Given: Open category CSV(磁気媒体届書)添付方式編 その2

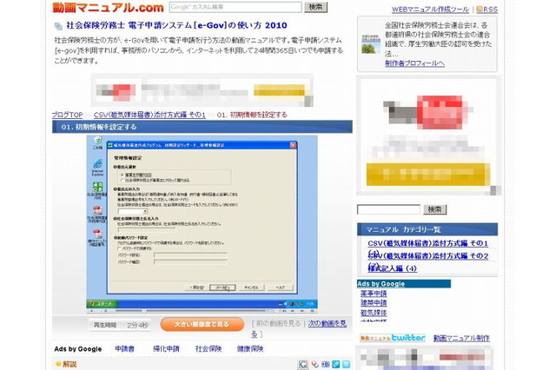Looking at the screenshot, I should pyautogui.click(x=427, y=256).
